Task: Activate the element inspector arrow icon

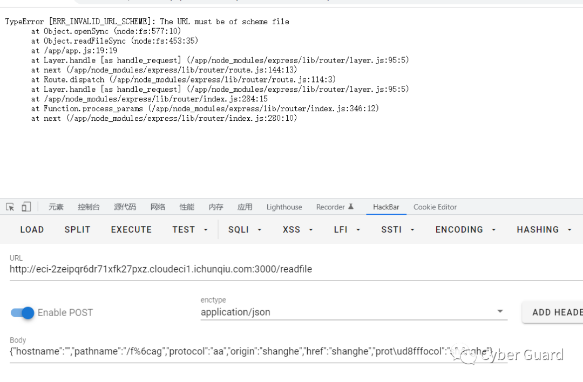Action: (10, 207)
